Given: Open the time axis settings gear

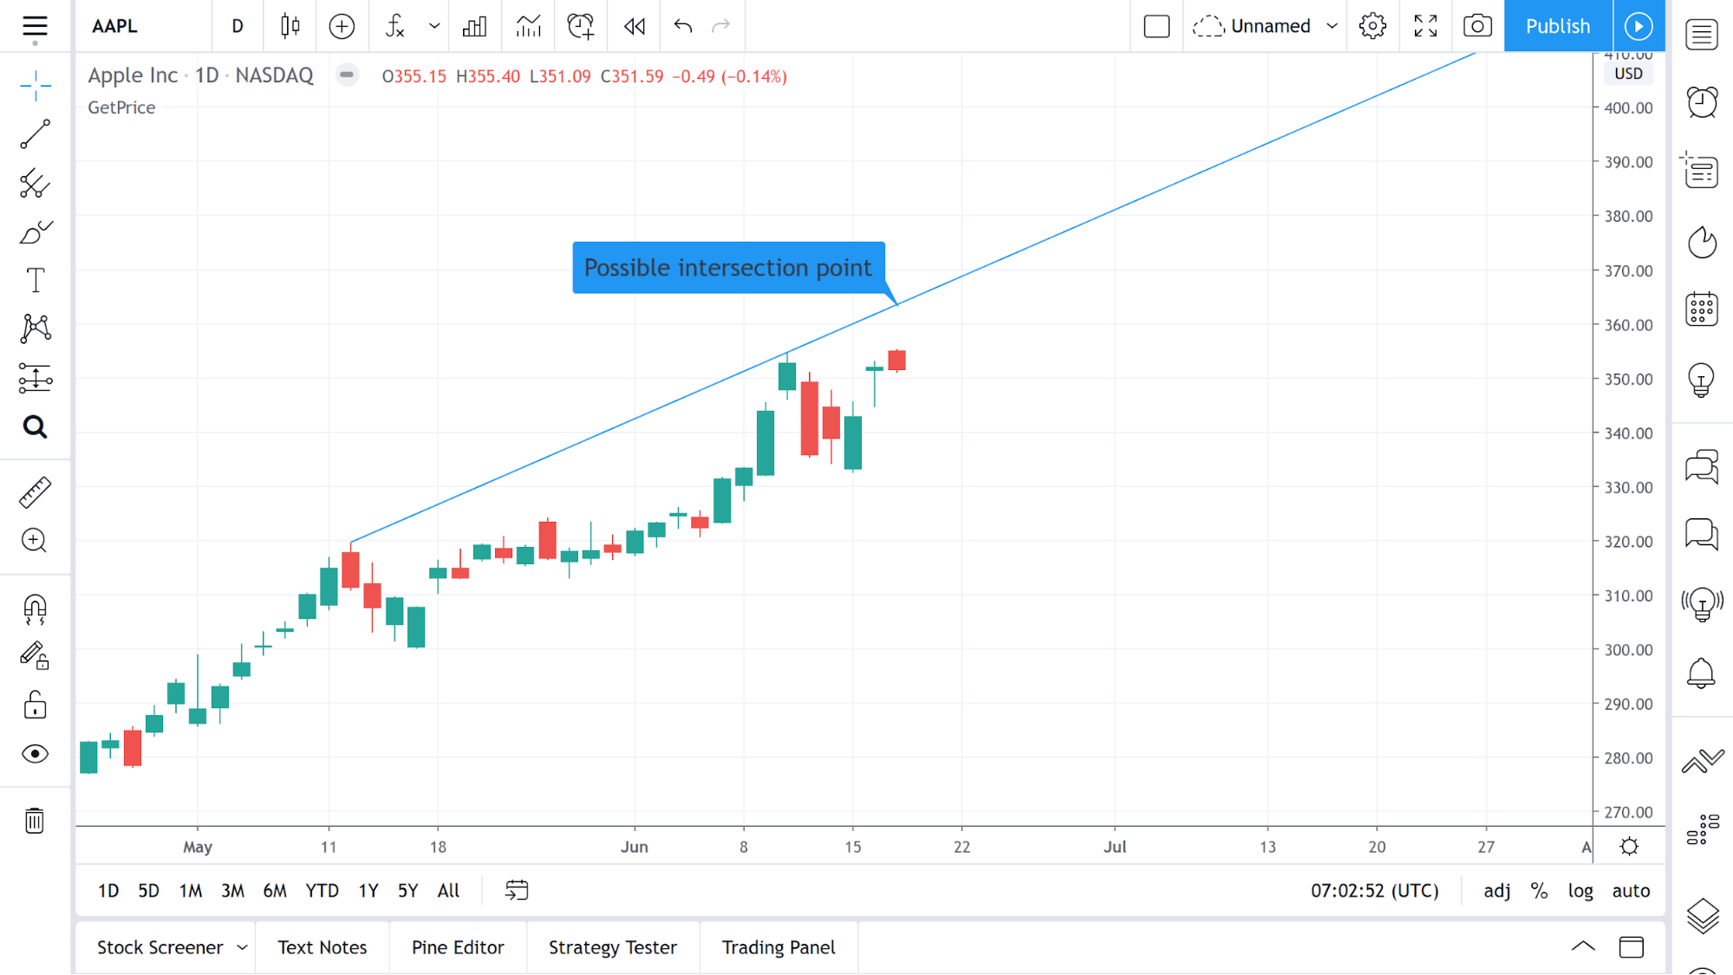Looking at the screenshot, I should [x=1630, y=847].
